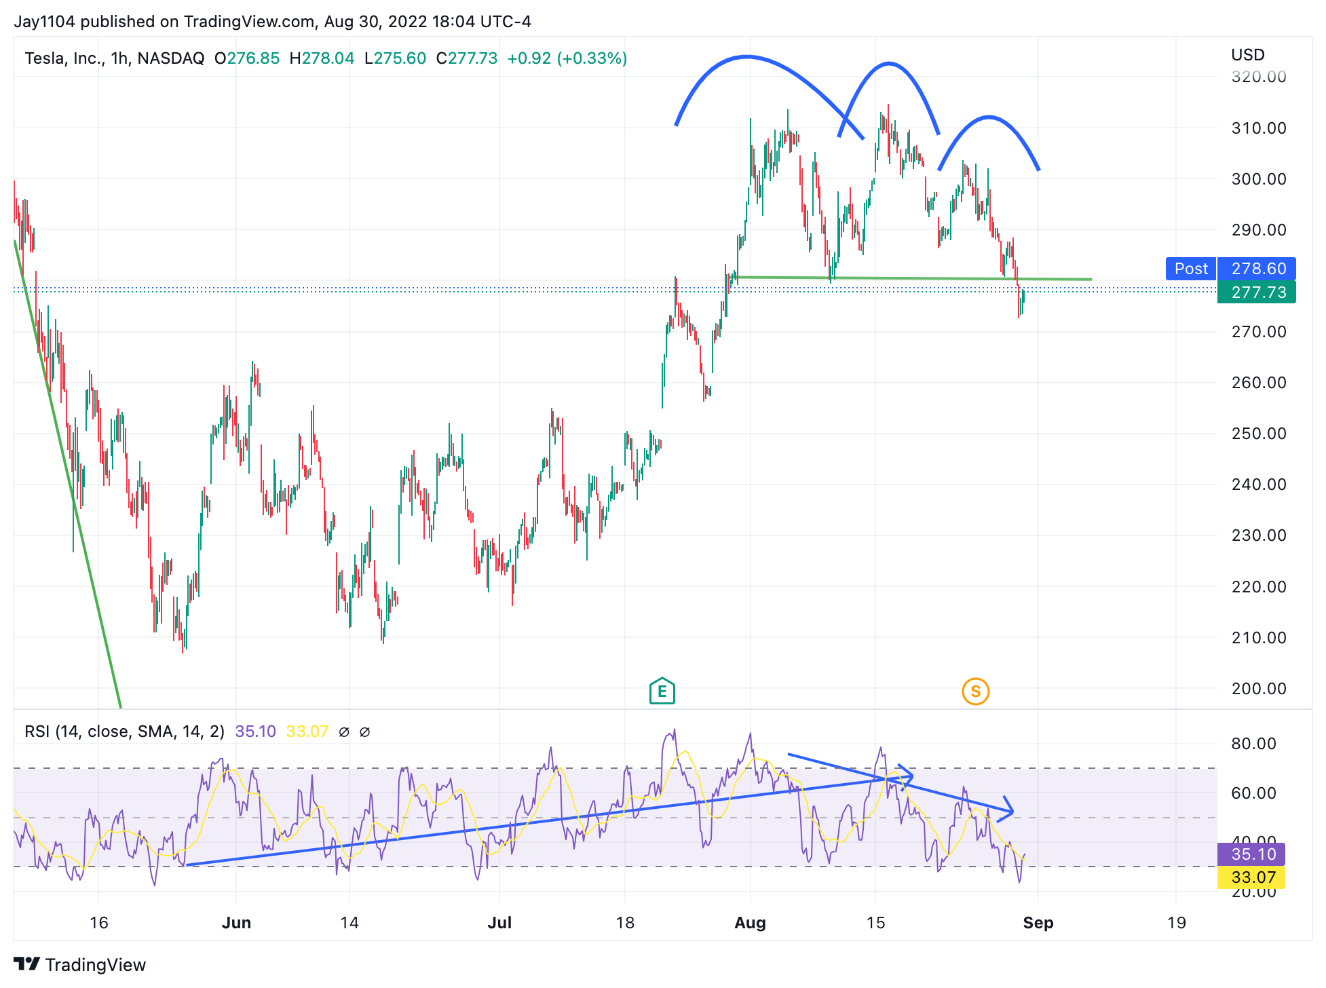Click the 60.00 RSI axis label
This screenshot has height=988, width=1326.
coord(1253,793)
